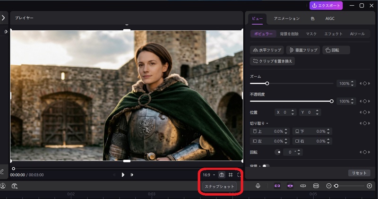Add a keyframe for 回転 row
This screenshot has width=378, height=199.
point(365,152)
